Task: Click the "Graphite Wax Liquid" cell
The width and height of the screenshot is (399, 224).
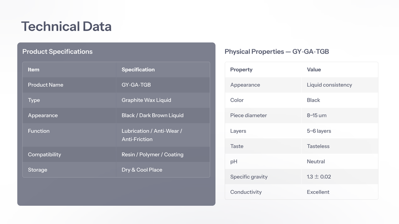Action: coord(146,100)
